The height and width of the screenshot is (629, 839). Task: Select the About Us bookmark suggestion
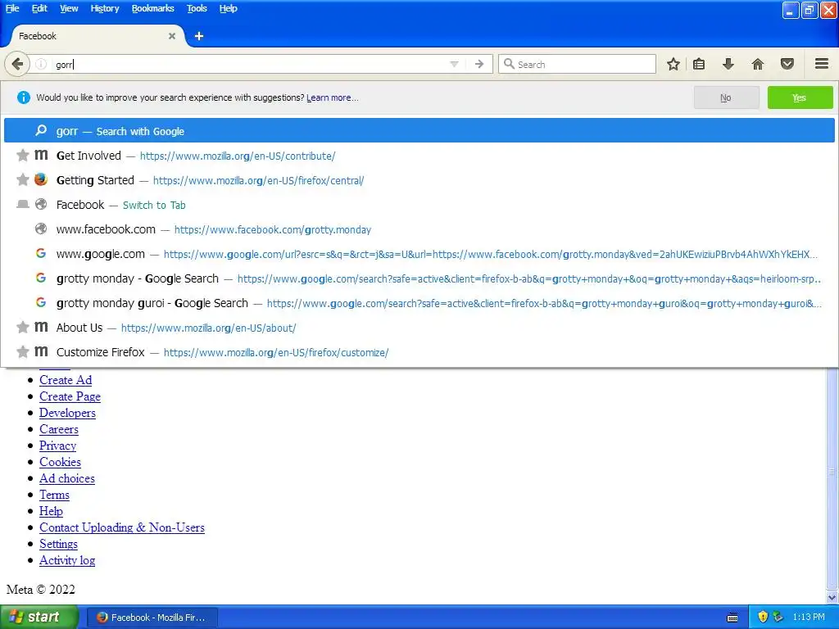pyautogui.click(x=419, y=328)
